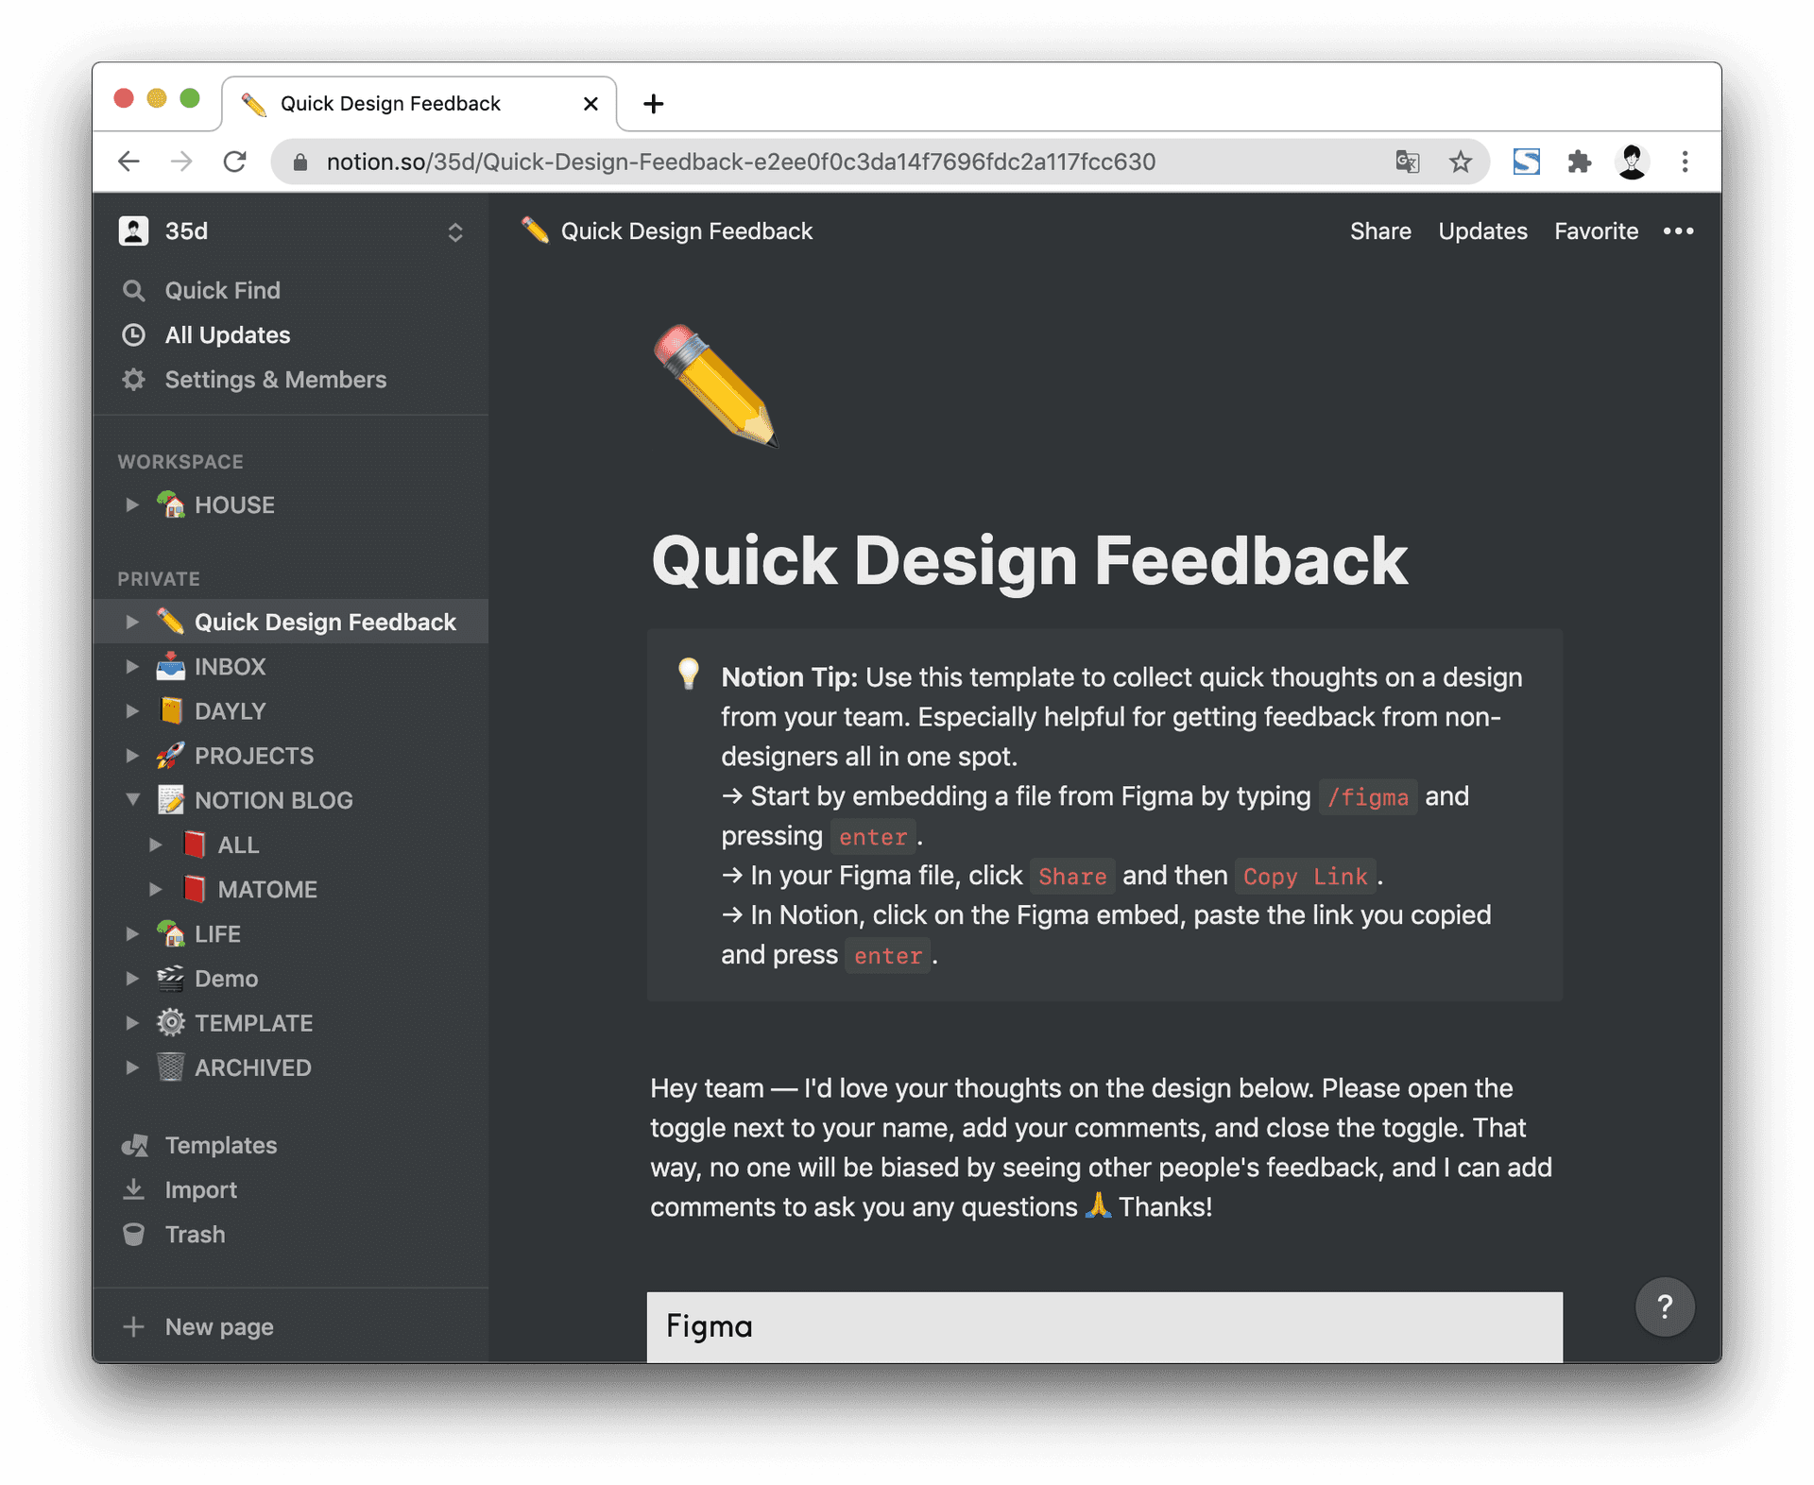Close the Quick Design Feedback browser tab
Viewport: 1814px width, 1485px height.
(590, 104)
